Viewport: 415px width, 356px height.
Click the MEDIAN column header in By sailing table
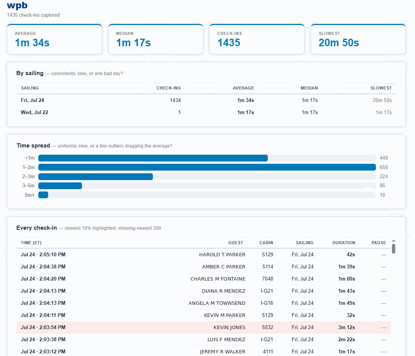pos(309,88)
